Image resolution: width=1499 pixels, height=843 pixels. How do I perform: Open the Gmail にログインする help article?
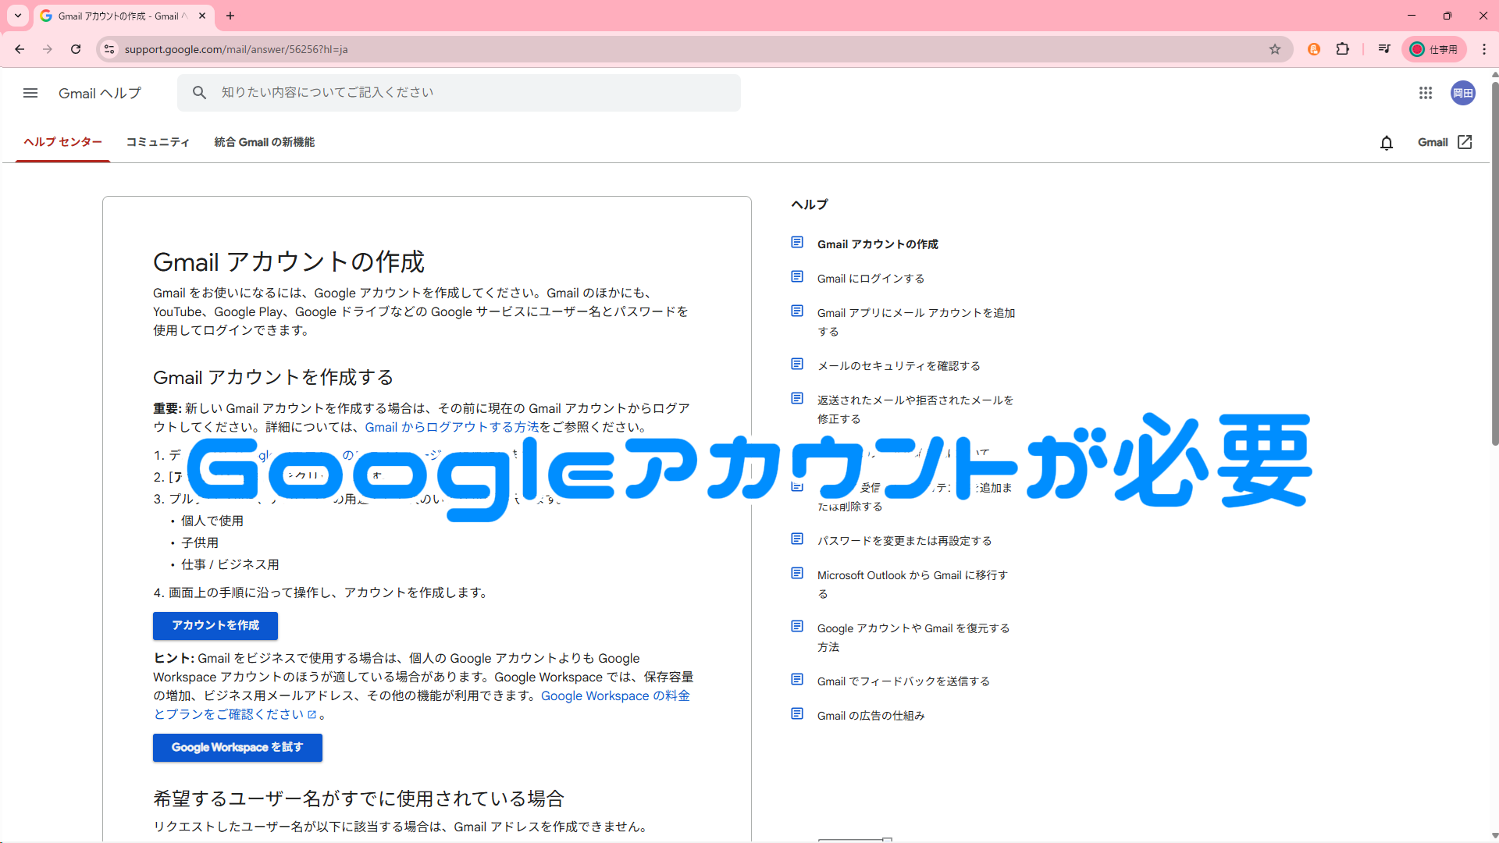click(871, 279)
